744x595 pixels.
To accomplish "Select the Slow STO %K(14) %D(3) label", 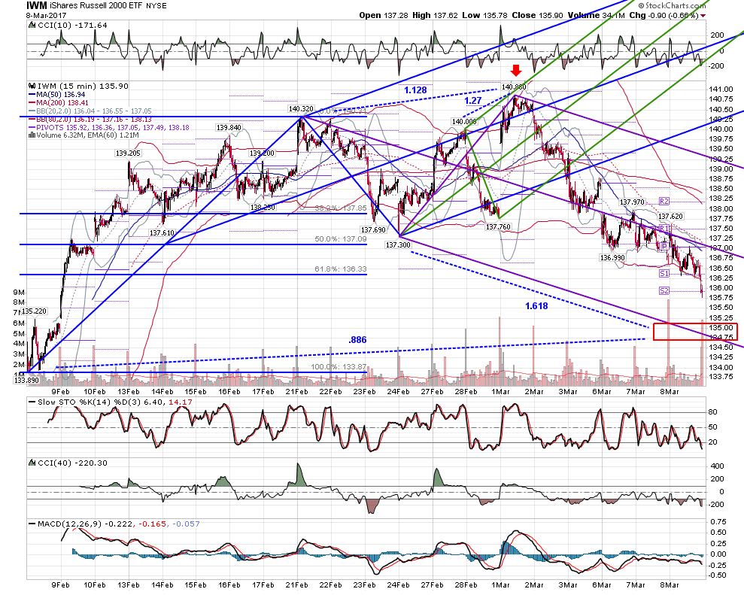I will click(x=110, y=402).
